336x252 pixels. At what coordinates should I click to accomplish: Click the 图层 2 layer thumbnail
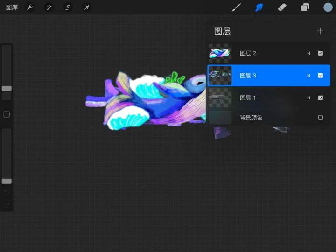[220, 53]
